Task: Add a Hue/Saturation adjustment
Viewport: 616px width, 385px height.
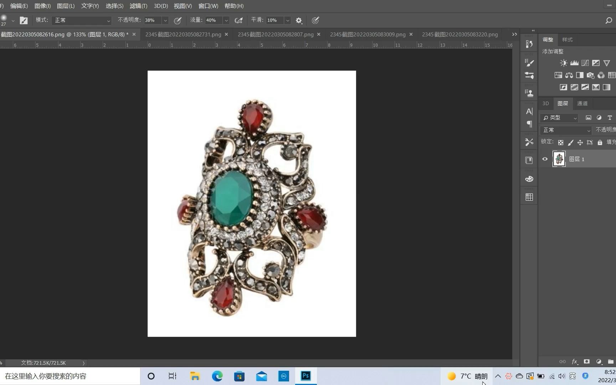Action: [x=558, y=75]
